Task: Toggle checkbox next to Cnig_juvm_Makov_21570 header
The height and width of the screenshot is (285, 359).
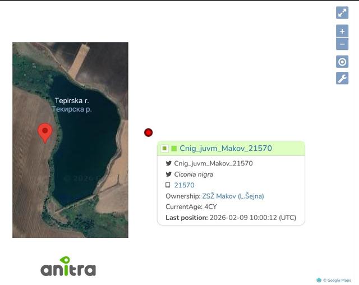Action: [164, 148]
